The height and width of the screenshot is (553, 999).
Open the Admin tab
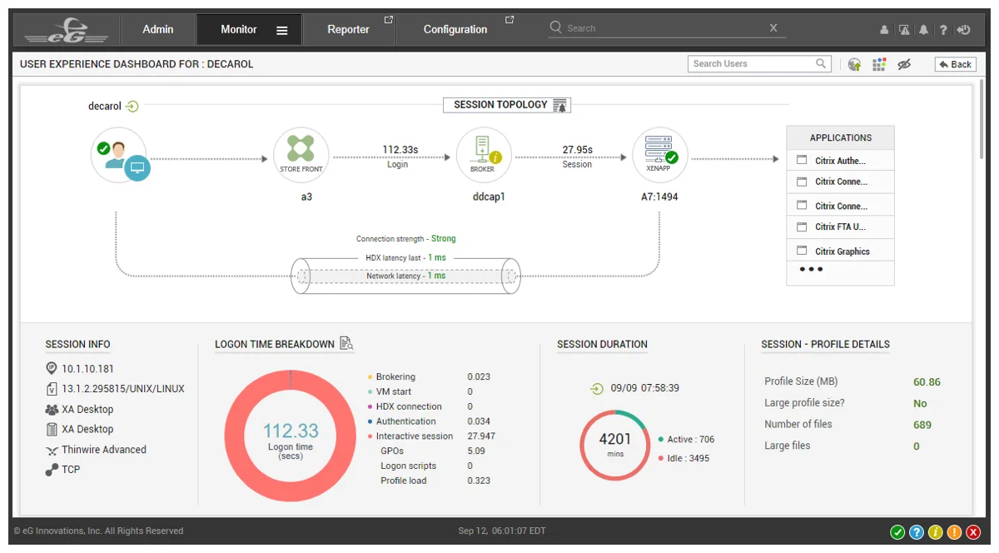pyautogui.click(x=158, y=29)
